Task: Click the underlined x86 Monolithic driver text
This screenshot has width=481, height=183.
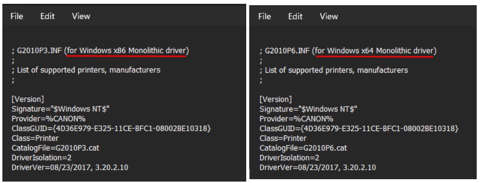Action: point(127,51)
